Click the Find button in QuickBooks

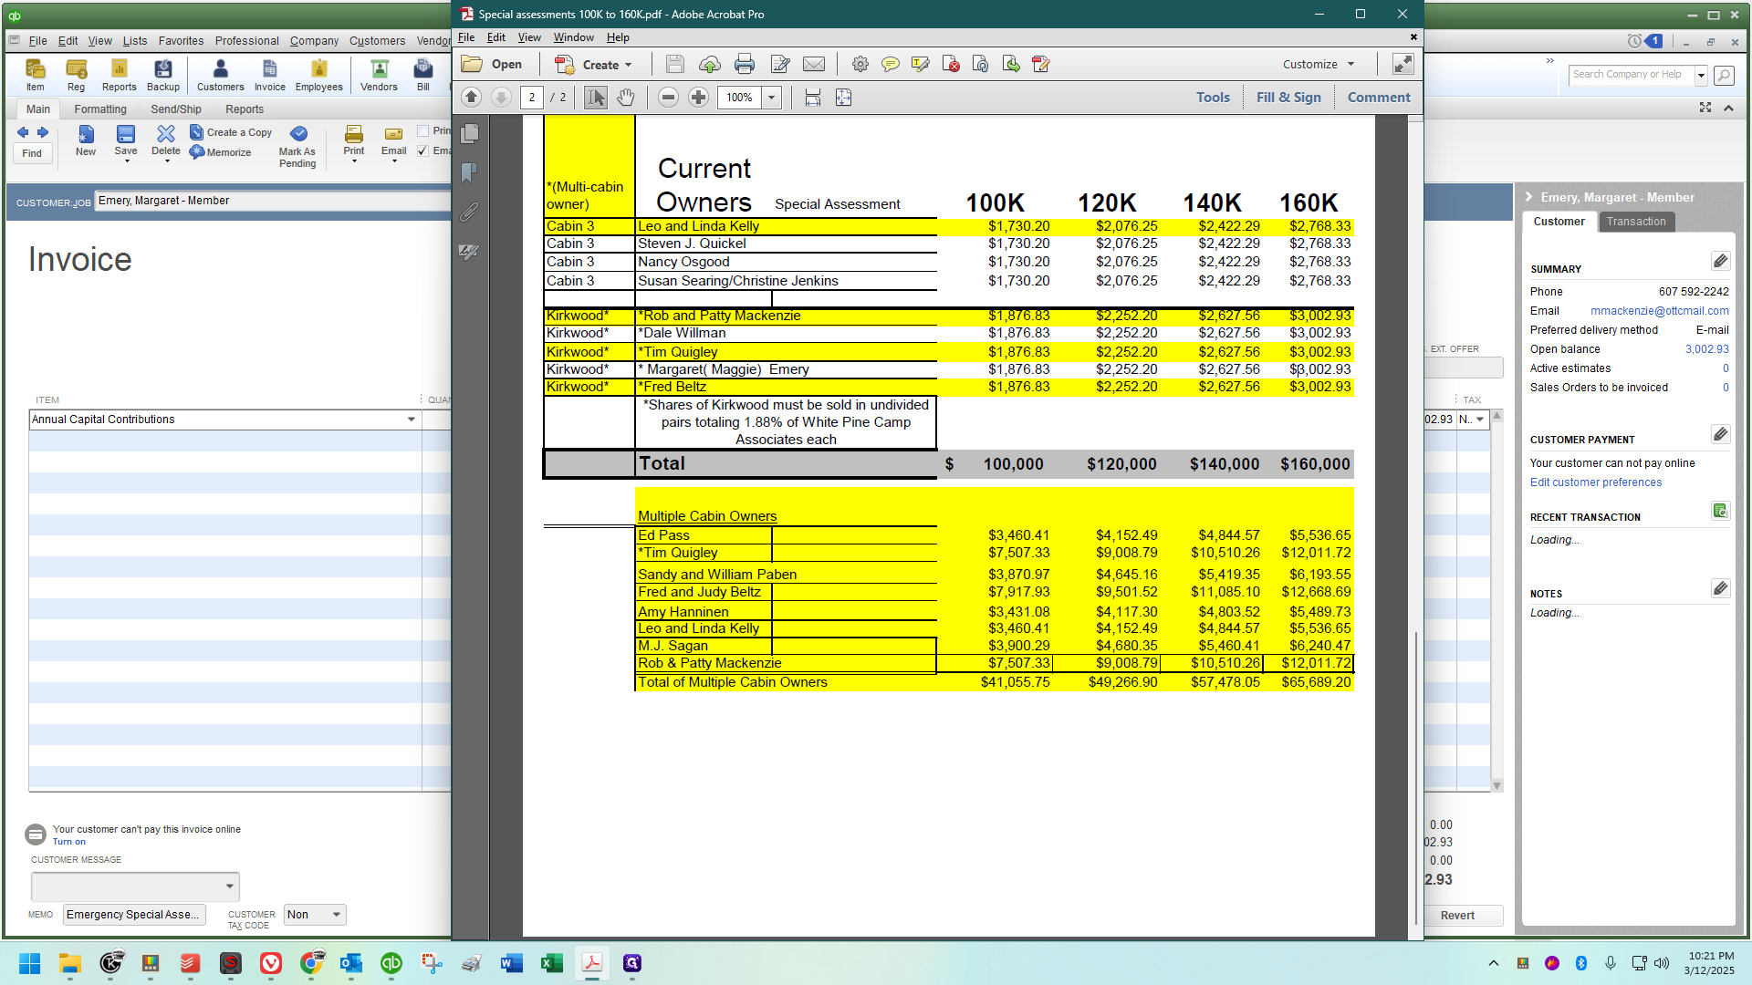(32, 153)
